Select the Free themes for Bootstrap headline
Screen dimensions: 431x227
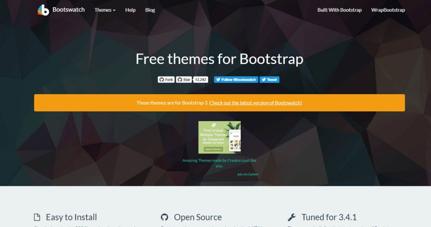219,59
